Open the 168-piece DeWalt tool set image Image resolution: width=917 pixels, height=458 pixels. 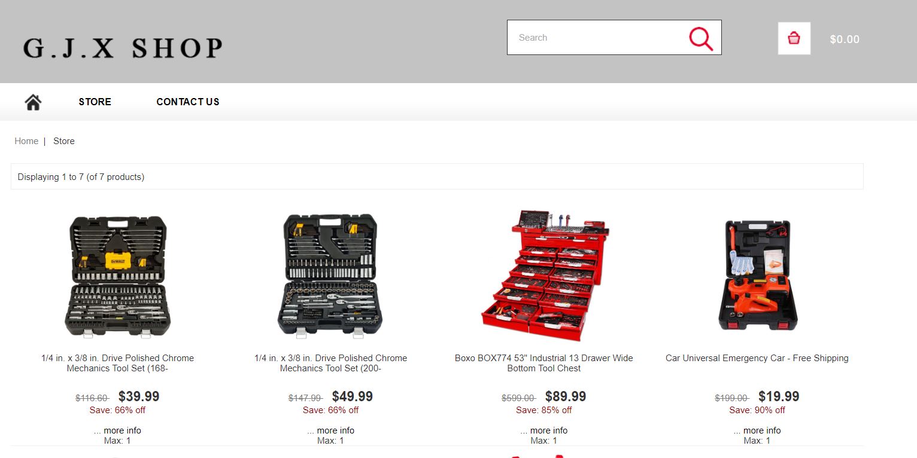click(117, 277)
